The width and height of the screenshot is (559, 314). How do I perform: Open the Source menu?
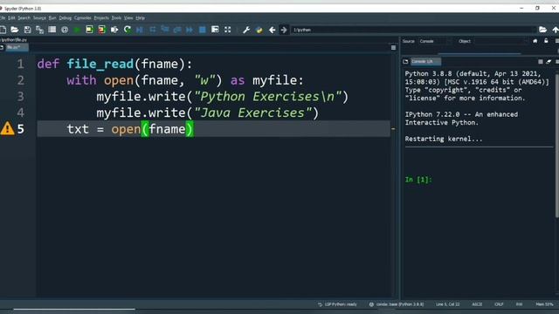coord(39,17)
